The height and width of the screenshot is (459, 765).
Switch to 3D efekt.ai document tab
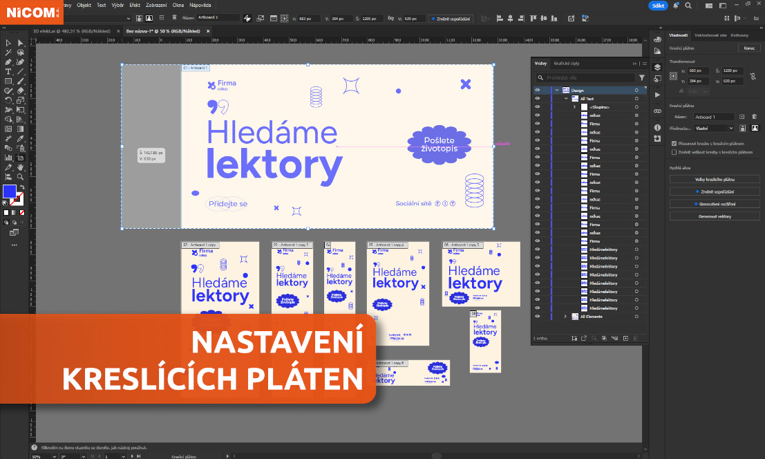point(72,31)
